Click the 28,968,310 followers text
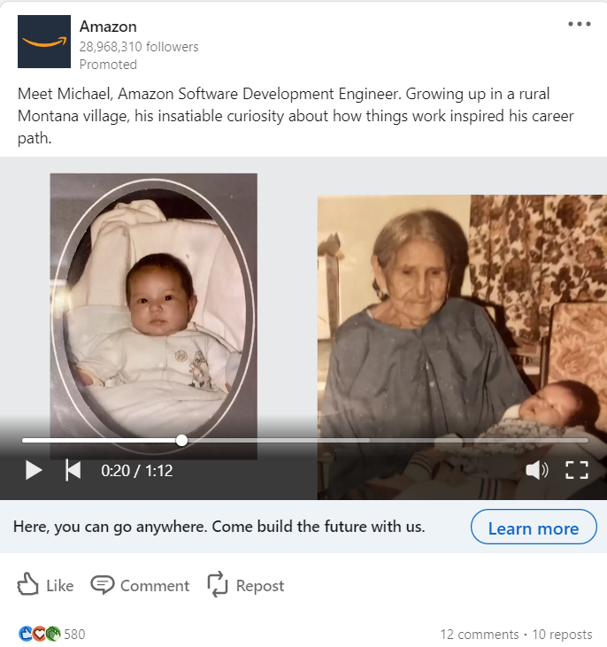Image resolution: width=607 pixels, height=647 pixels. (x=139, y=47)
